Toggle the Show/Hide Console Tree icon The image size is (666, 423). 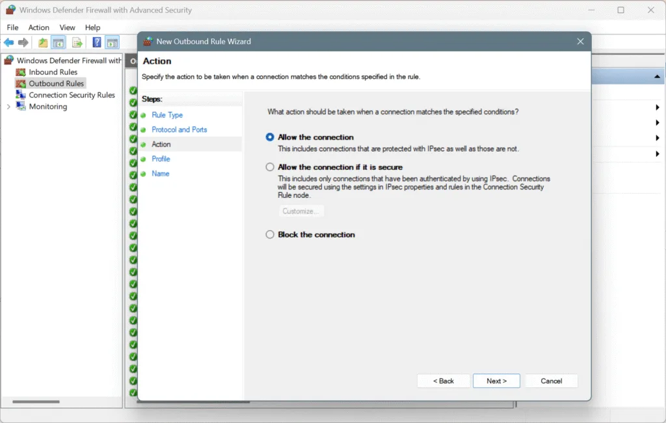coord(59,43)
